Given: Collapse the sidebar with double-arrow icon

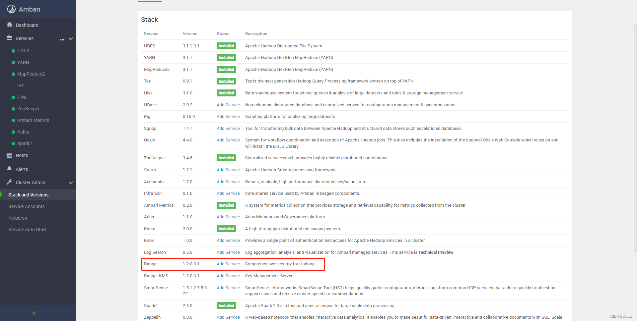Looking at the screenshot, I should pyautogui.click(x=34, y=313).
